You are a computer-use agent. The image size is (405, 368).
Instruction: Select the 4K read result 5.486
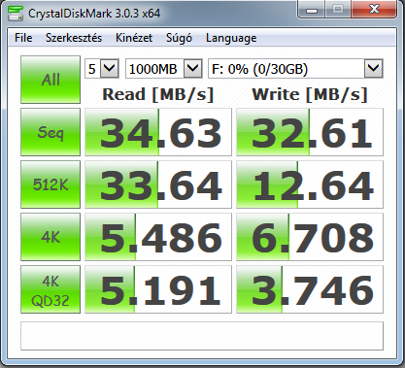(158, 237)
